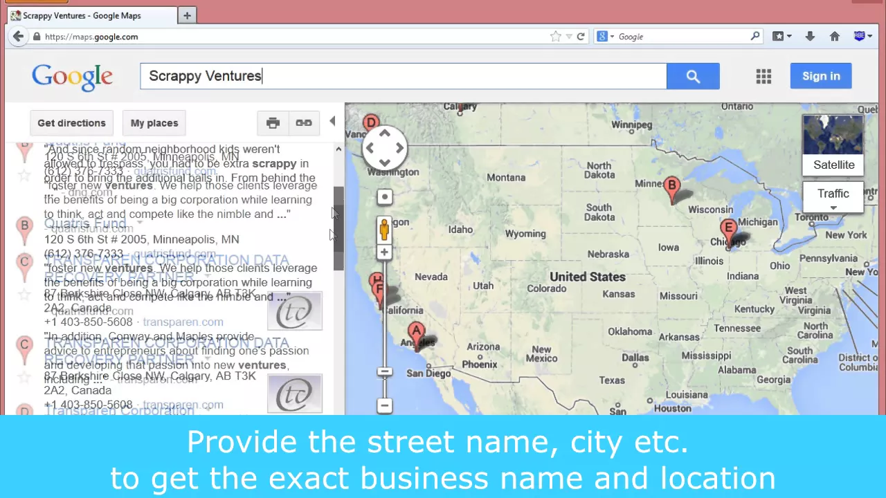This screenshot has height=498, width=886.
Task: Open the URL history dropdown arrow
Action: coord(569,37)
